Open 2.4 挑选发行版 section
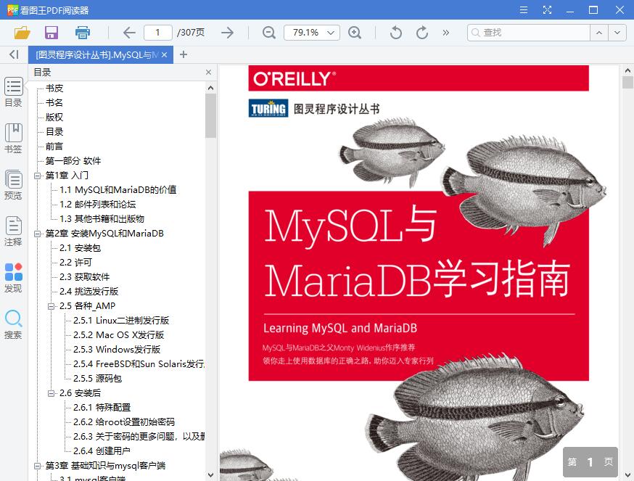Viewport: 634px width, 481px height. (88, 292)
